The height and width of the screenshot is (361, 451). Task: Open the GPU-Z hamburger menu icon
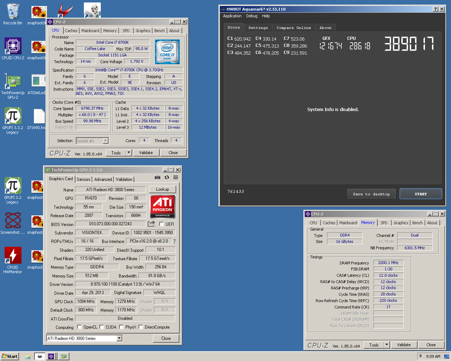175,178
